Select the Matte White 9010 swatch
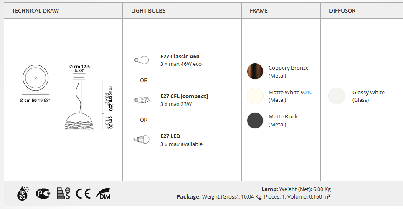The width and height of the screenshot is (403, 209). [255, 96]
